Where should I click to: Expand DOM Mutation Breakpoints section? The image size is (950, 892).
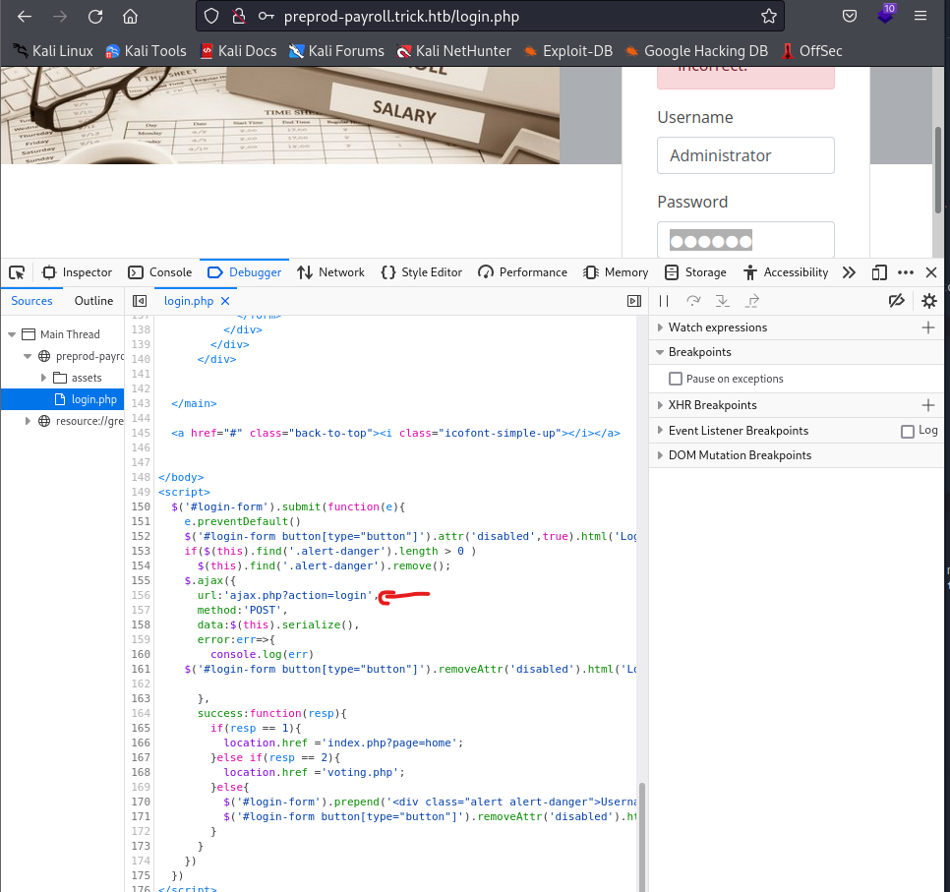660,455
